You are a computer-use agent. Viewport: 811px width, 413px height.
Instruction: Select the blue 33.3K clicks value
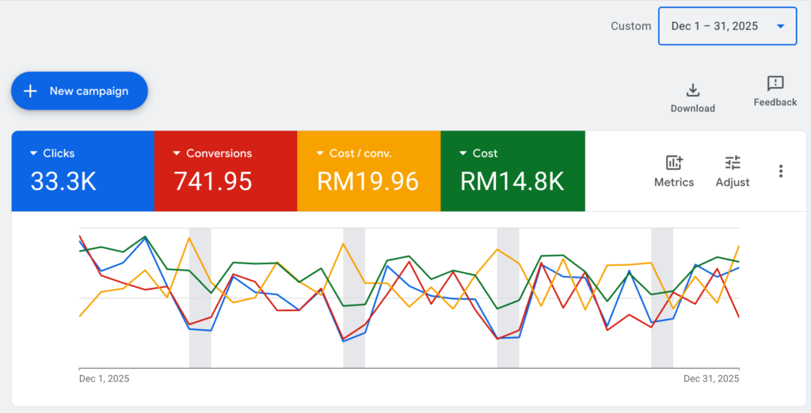point(63,182)
